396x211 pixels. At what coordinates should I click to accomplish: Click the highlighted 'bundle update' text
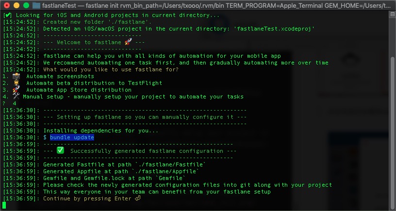tap(72, 137)
